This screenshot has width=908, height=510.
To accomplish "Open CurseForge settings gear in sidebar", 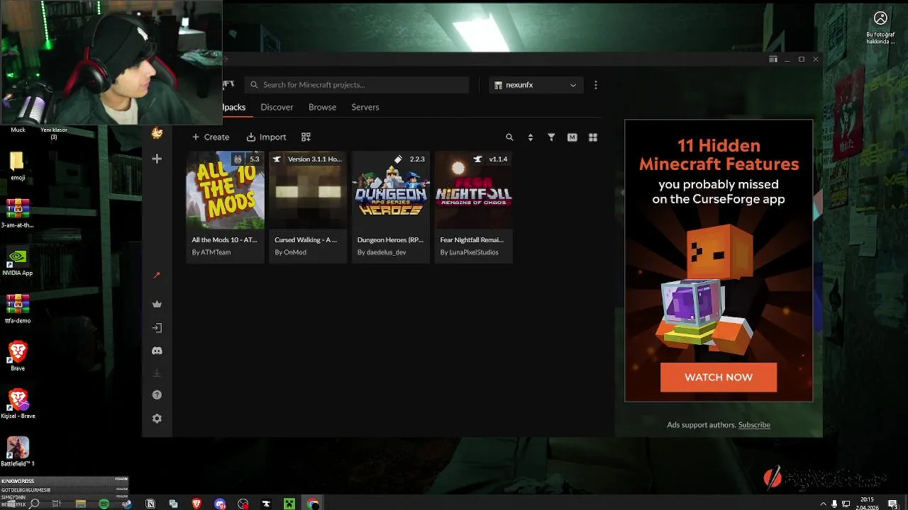I will pyautogui.click(x=157, y=419).
